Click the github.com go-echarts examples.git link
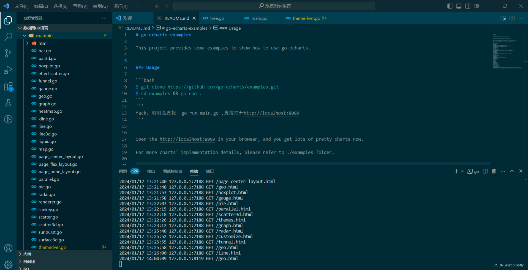The width and height of the screenshot is (528, 270). 223,87
